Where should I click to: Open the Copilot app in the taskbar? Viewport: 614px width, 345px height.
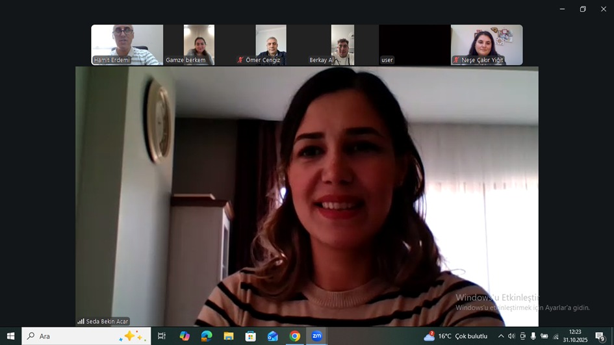click(x=185, y=336)
